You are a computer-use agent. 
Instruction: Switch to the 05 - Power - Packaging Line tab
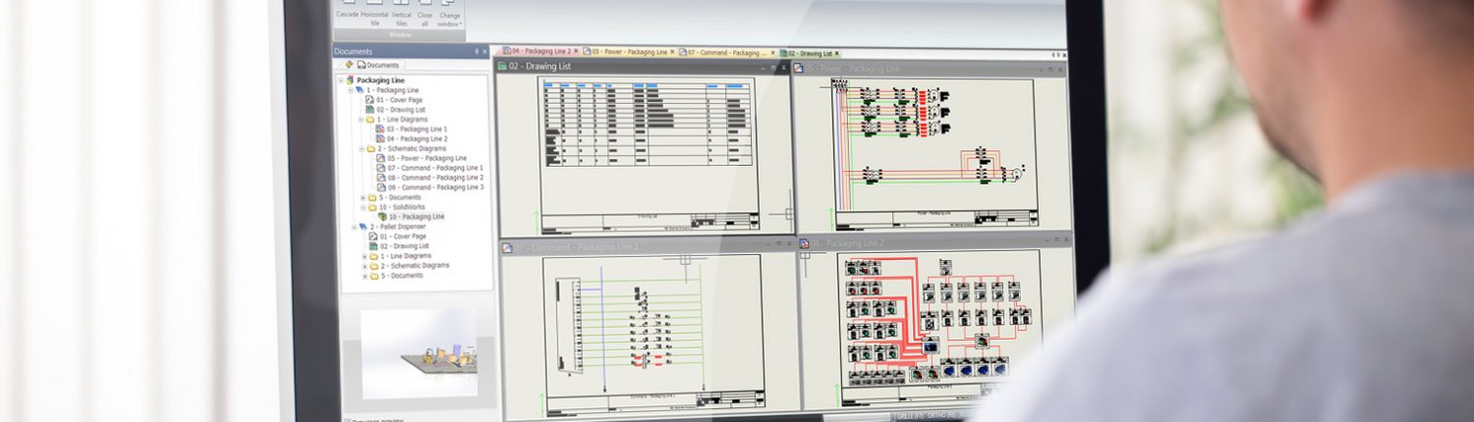coord(629,52)
